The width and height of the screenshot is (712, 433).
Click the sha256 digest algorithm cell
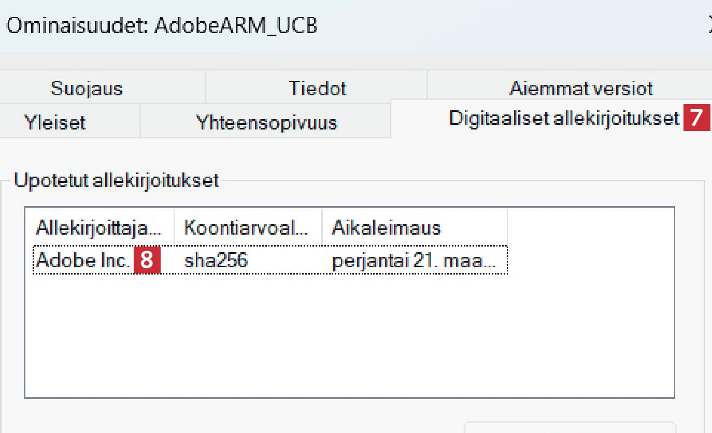pyautogui.click(x=216, y=261)
